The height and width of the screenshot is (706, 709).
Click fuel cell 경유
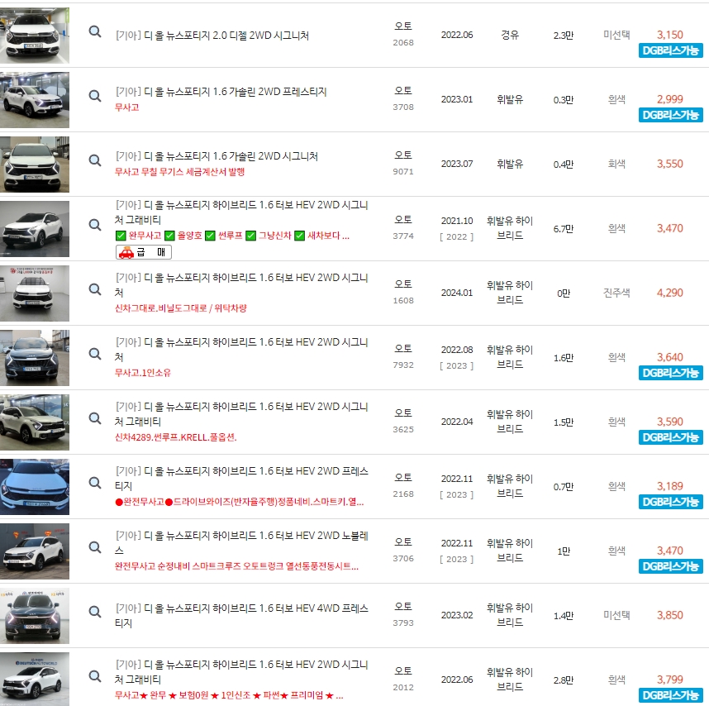click(510, 35)
